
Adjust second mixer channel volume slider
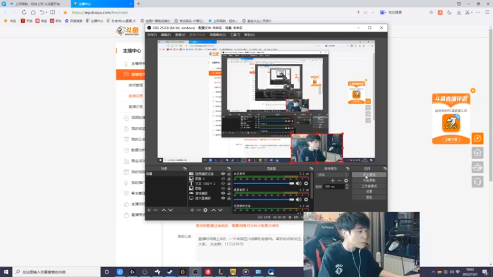[264, 199]
